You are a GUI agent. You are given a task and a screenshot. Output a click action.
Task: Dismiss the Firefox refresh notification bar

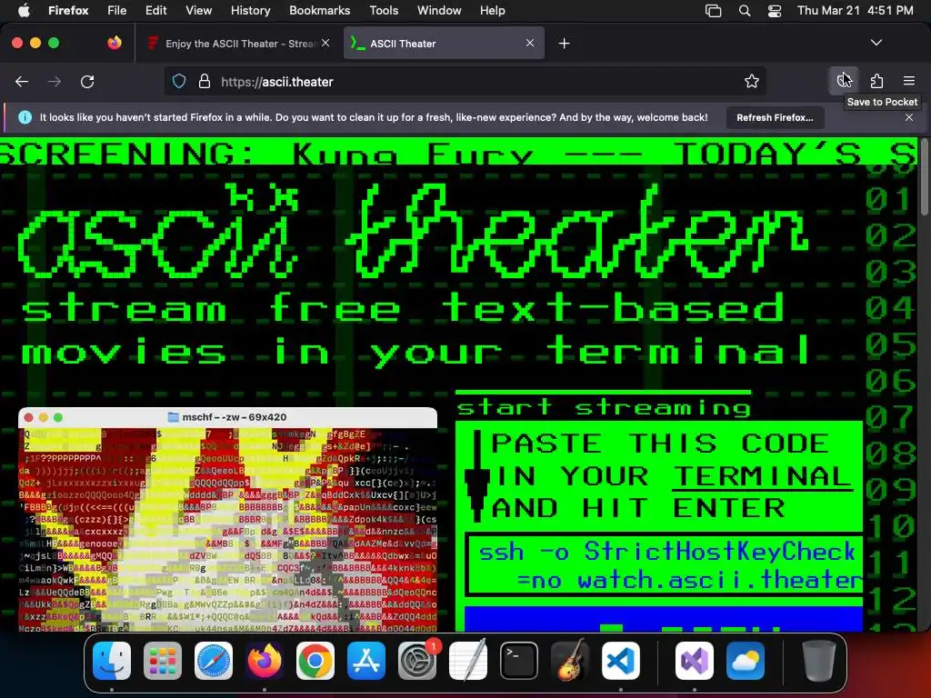pos(909,117)
